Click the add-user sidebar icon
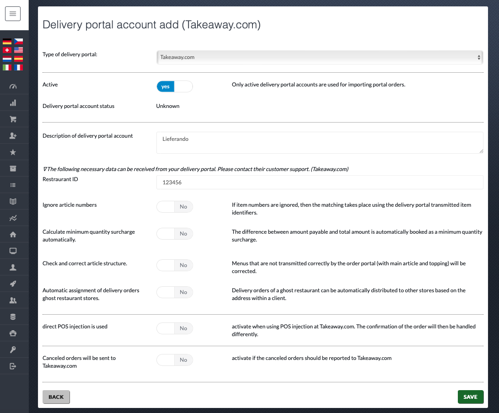Screen dimensions: 499x413 (13, 135)
